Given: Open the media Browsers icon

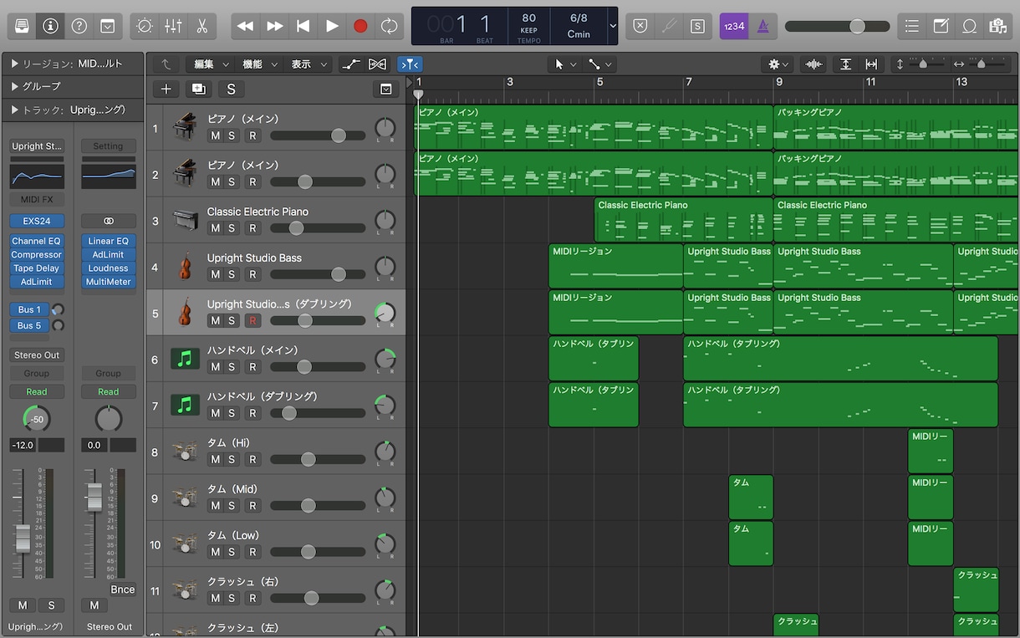Looking at the screenshot, I should [997, 26].
